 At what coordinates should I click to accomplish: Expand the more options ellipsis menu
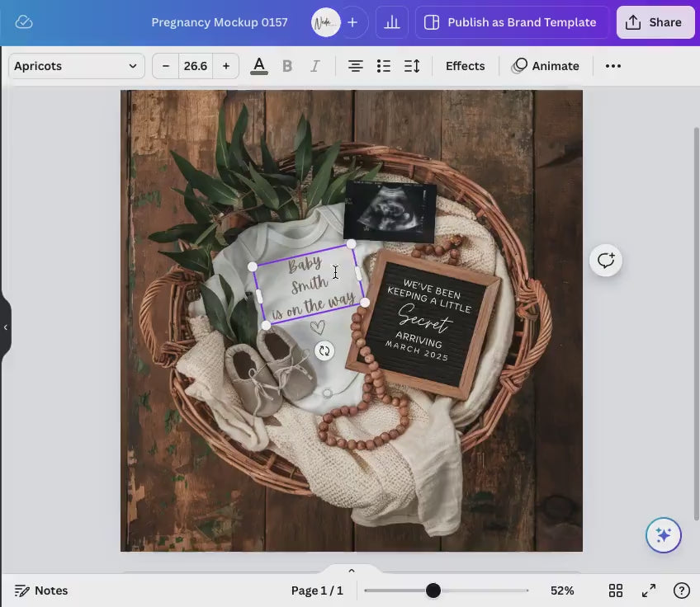click(612, 66)
